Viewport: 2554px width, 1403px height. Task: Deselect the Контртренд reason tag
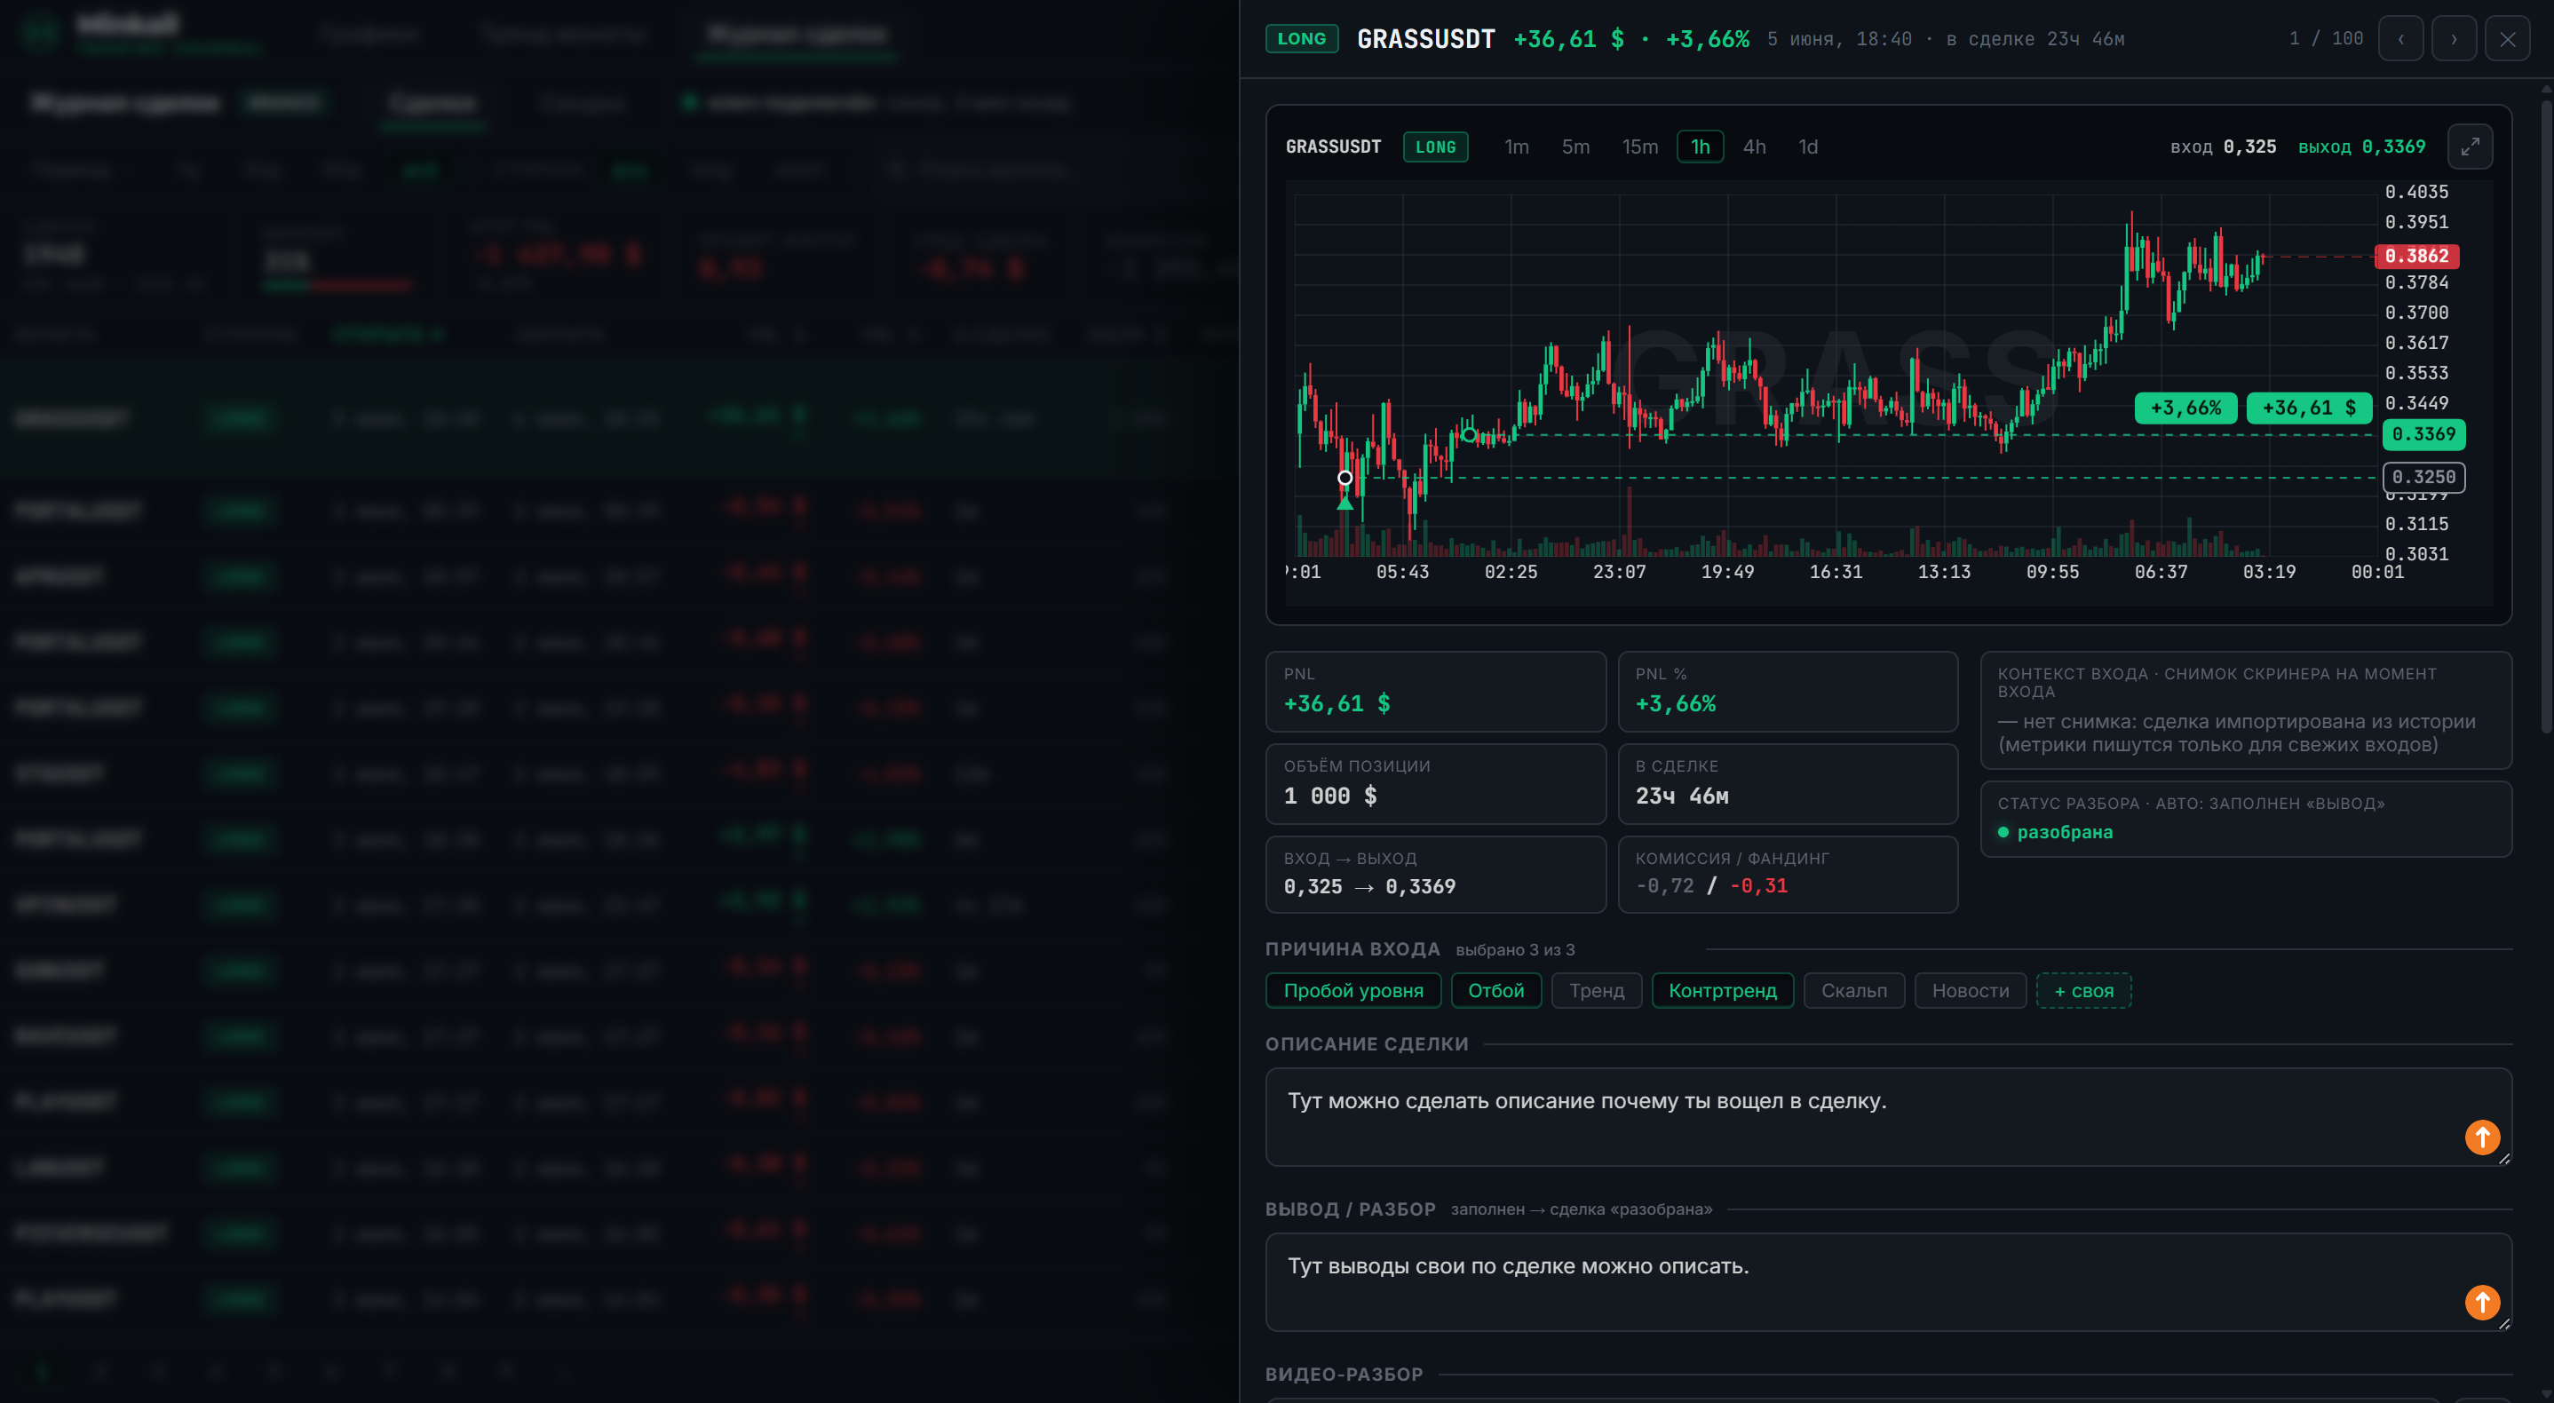[x=1722, y=990]
